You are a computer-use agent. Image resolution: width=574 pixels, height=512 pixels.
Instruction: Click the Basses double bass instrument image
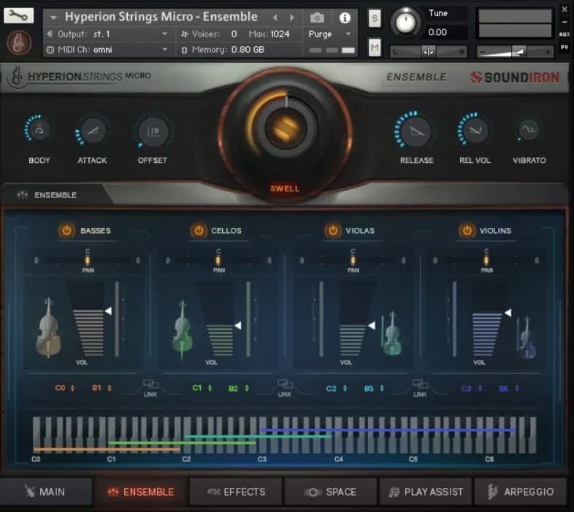[x=48, y=327]
